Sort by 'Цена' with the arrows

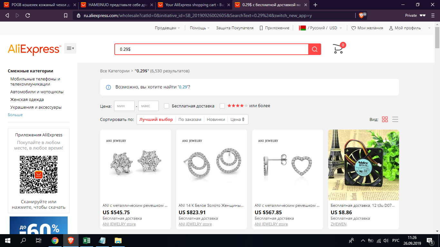pos(238,119)
